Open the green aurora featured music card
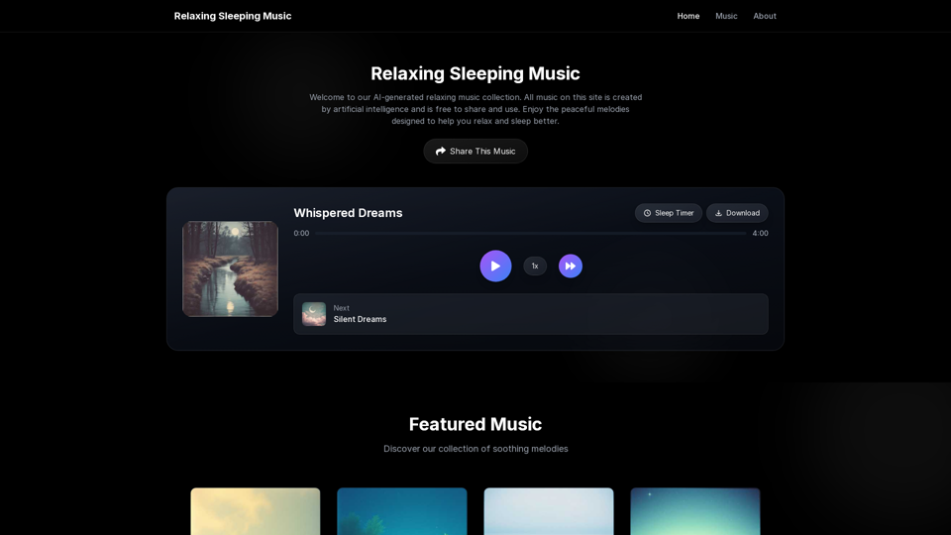The width and height of the screenshot is (951, 535). pos(695,511)
